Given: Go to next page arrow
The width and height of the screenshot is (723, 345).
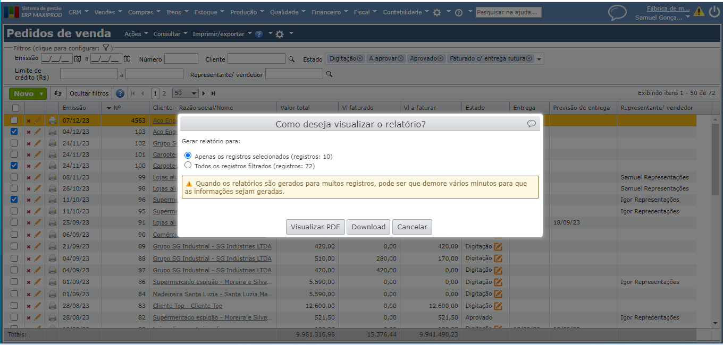Looking at the screenshot, I should tap(204, 93).
